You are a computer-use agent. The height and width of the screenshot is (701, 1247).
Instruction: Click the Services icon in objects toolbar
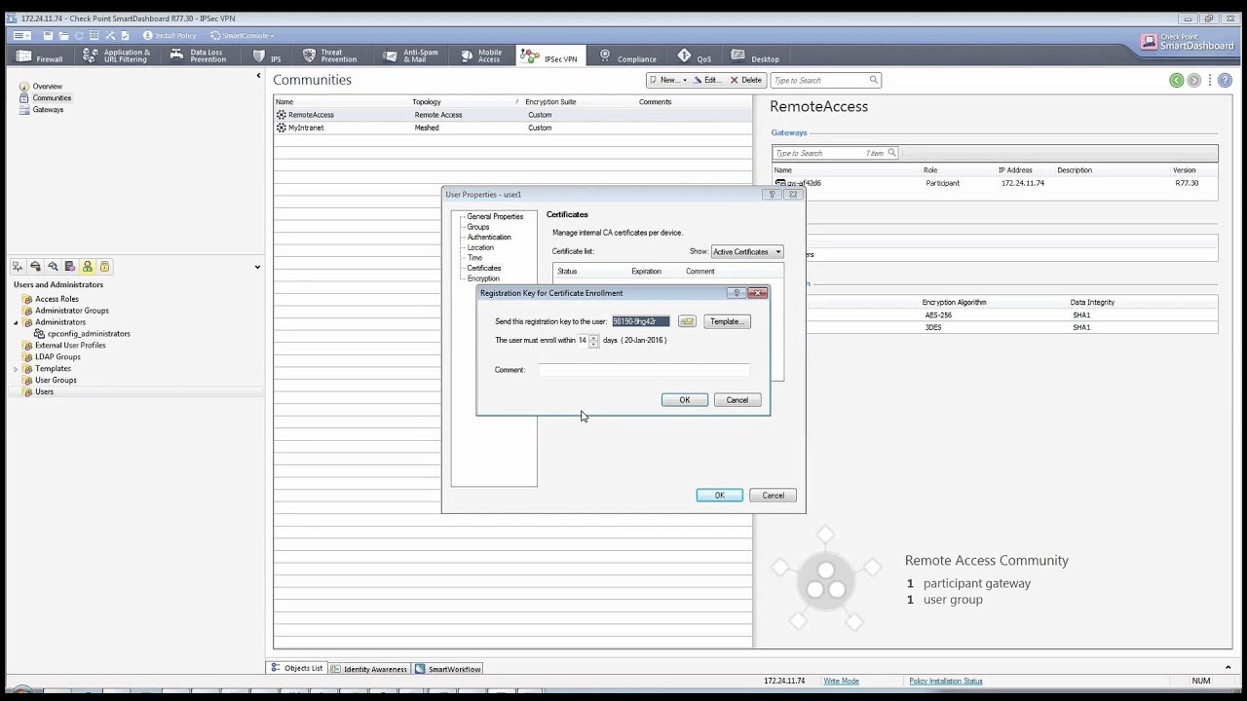(x=35, y=267)
